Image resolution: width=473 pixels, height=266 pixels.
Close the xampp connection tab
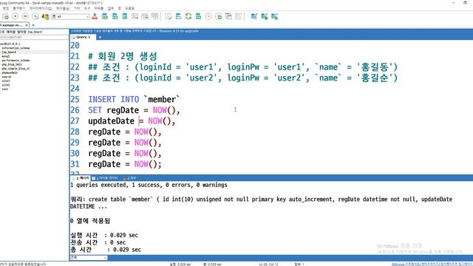point(27,25)
